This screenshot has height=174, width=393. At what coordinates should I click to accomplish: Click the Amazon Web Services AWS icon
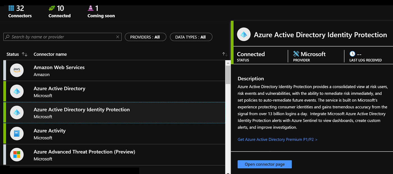pos(17,70)
